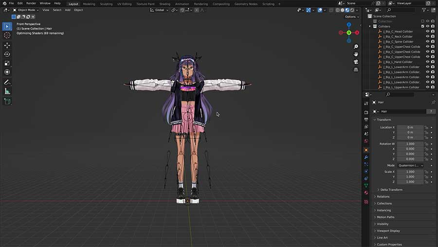438x247 pixels.
Task: Open the Output properties tab
Action: 366,120
